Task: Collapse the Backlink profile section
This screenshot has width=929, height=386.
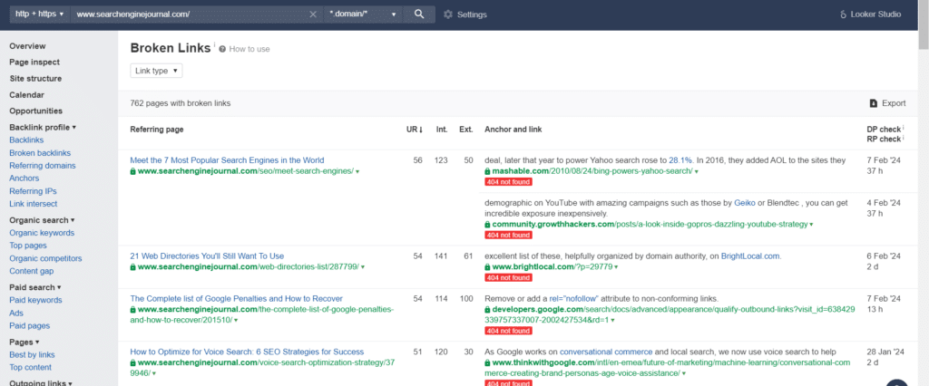Action: [43, 127]
